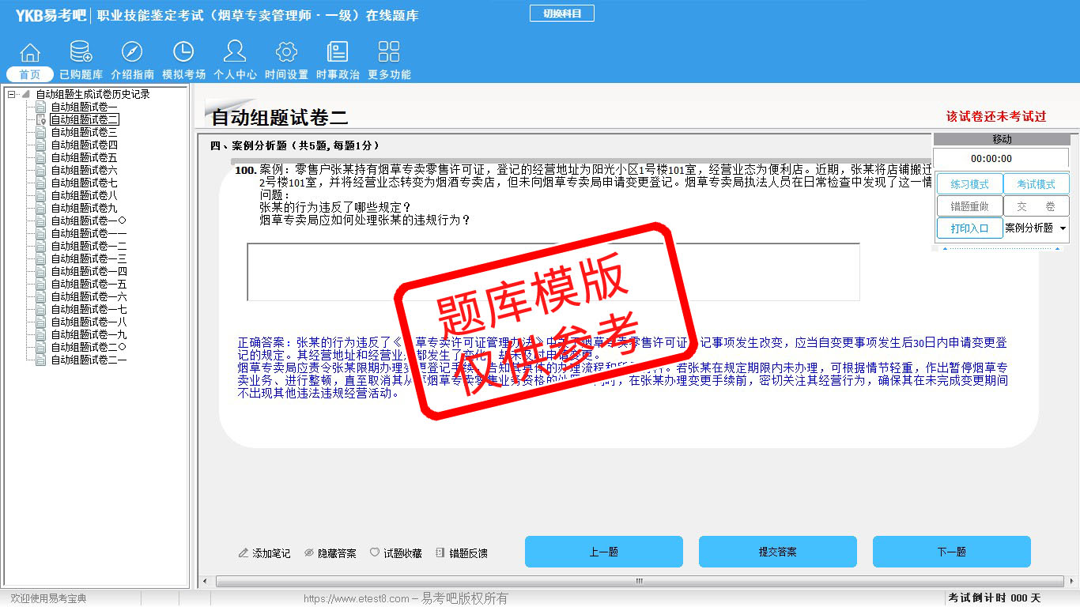Click the 提交答案 button
The width and height of the screenshot is (1080, 607).
click(777, 552)
